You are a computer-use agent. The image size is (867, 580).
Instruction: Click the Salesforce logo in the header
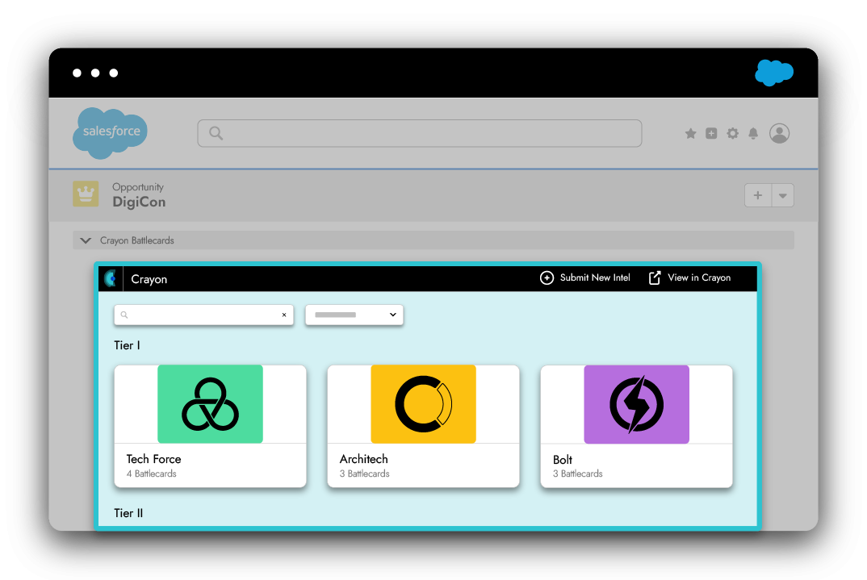110,131
